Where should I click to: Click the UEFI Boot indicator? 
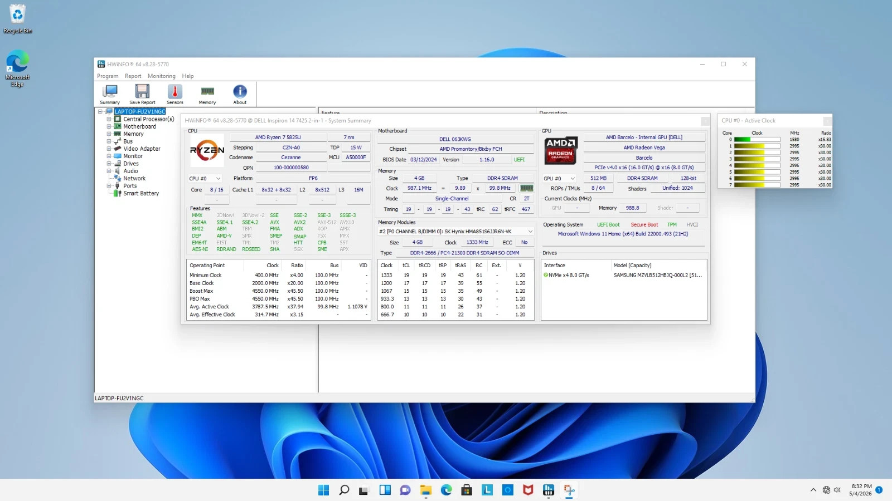pyautogui.click(x=608, y=225)
